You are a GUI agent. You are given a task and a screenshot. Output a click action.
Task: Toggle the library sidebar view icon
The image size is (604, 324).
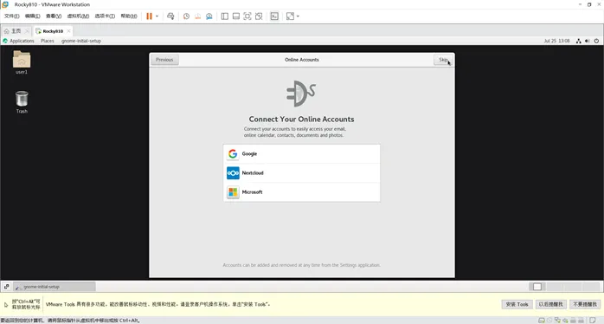[x=225, y=16]
